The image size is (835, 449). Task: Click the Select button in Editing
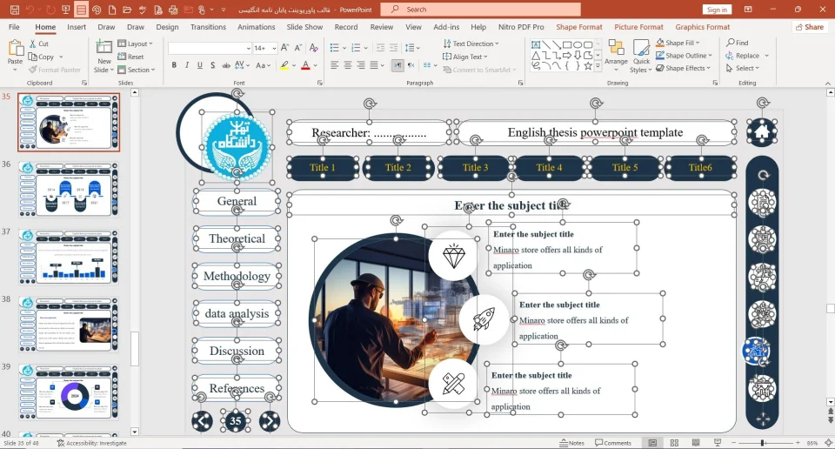click(742, 68)
